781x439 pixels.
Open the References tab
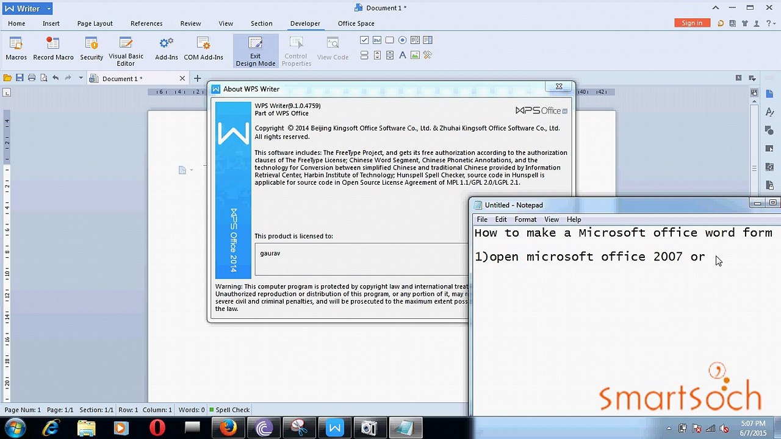coord(146,23)
